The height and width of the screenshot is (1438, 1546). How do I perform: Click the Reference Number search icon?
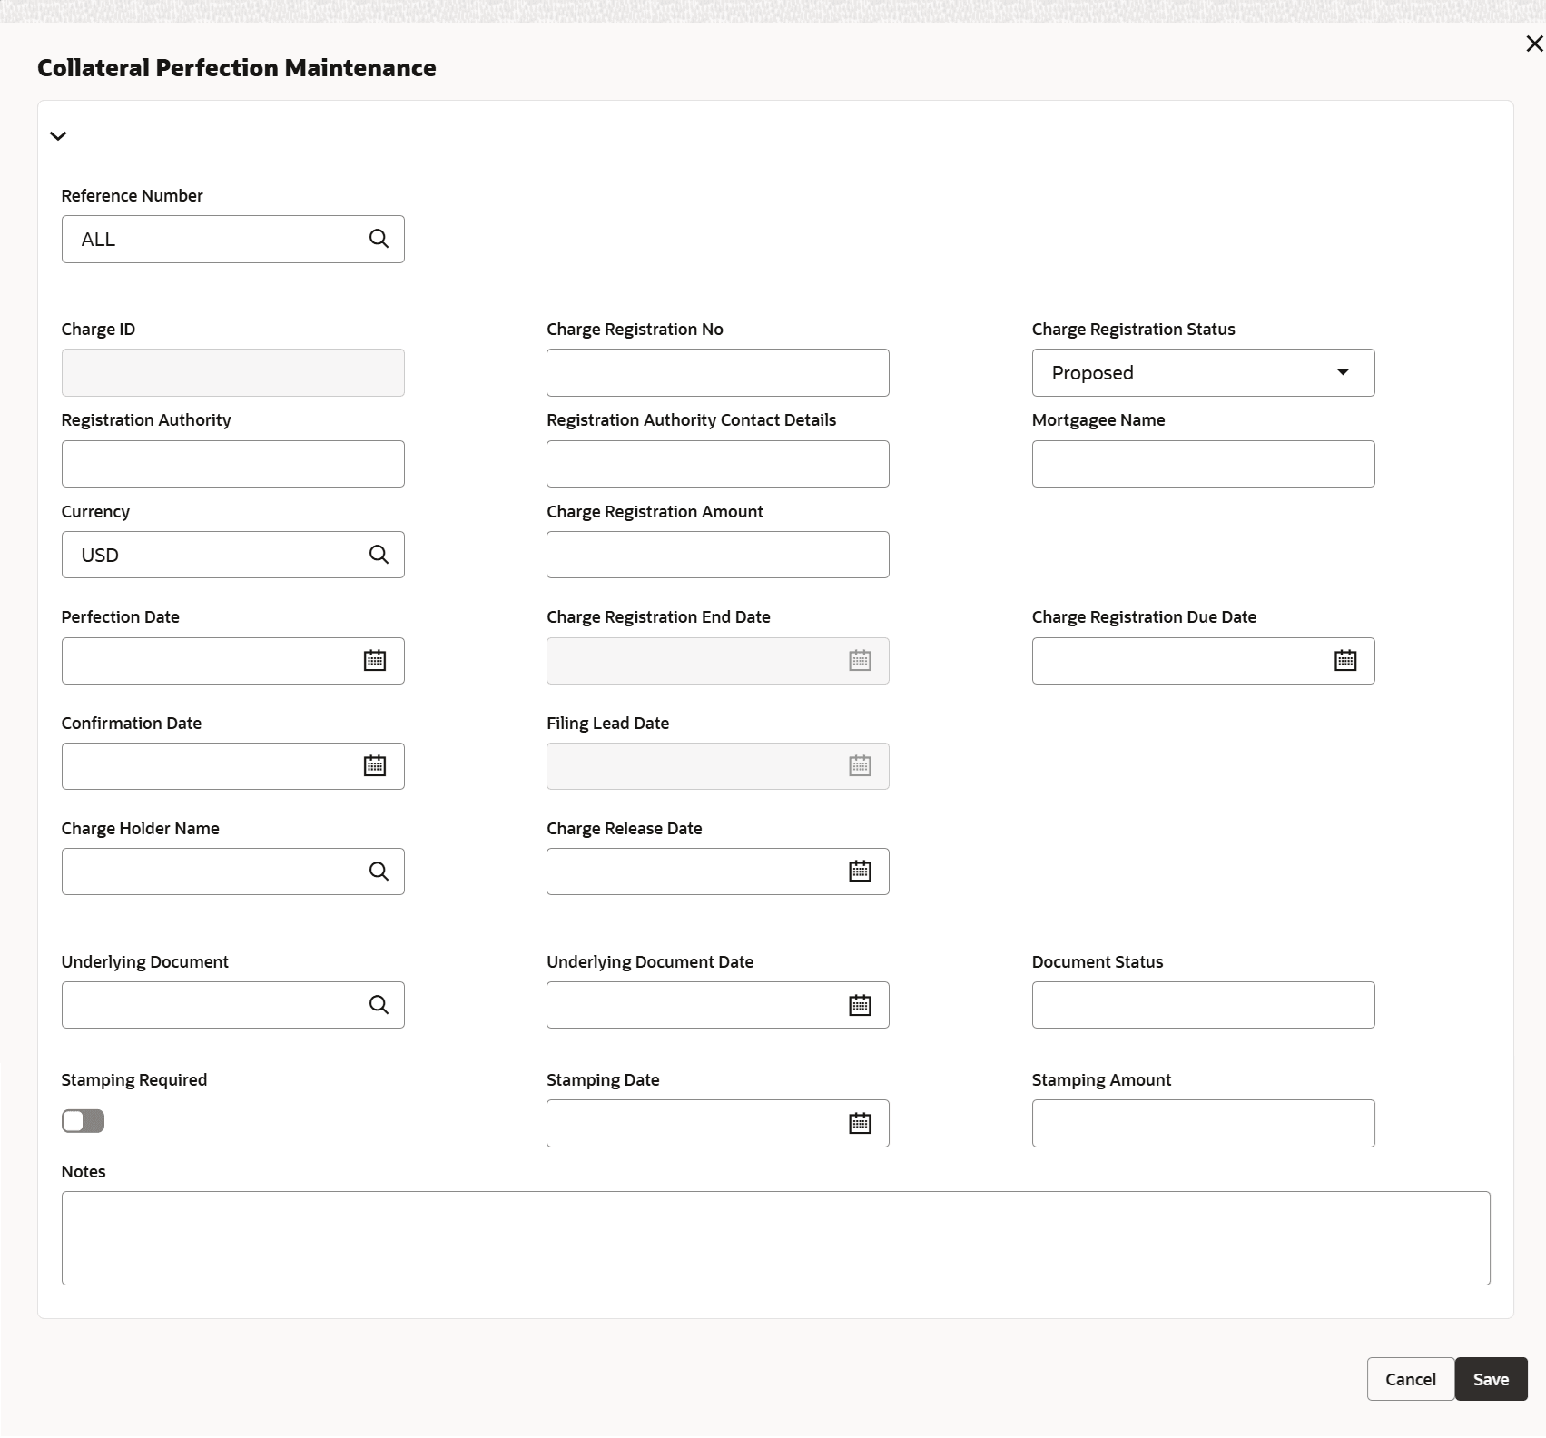click(379, 239)
